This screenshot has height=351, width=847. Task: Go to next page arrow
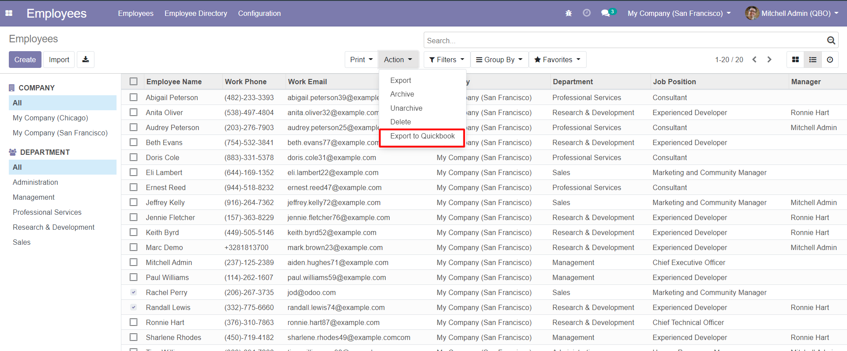[x=769, y=60]
